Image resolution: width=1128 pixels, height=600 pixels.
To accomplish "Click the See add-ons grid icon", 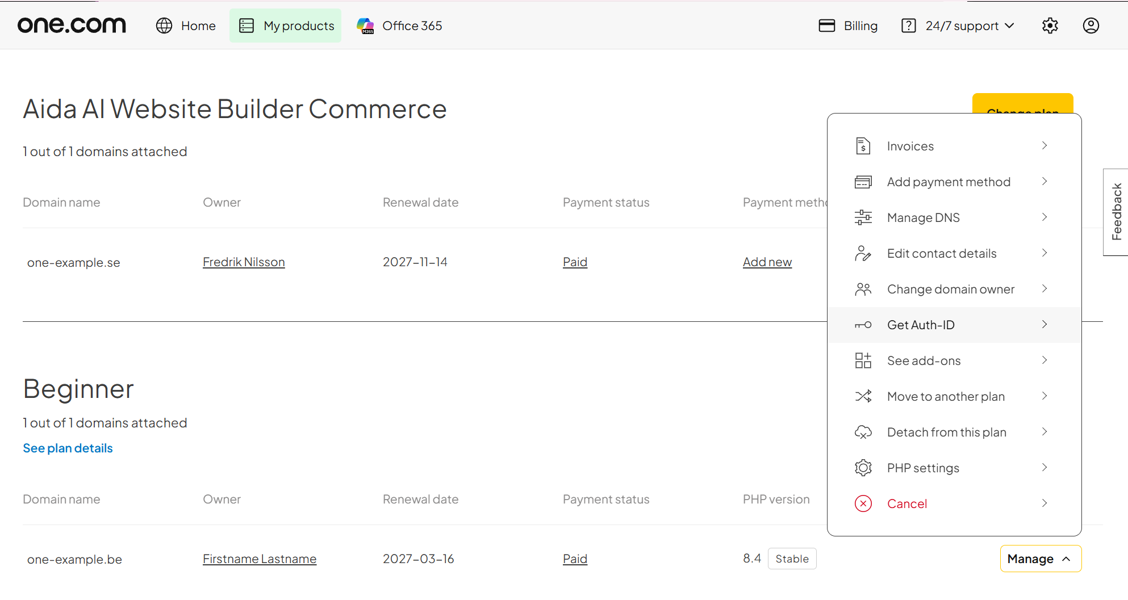I will pos(863,360).
